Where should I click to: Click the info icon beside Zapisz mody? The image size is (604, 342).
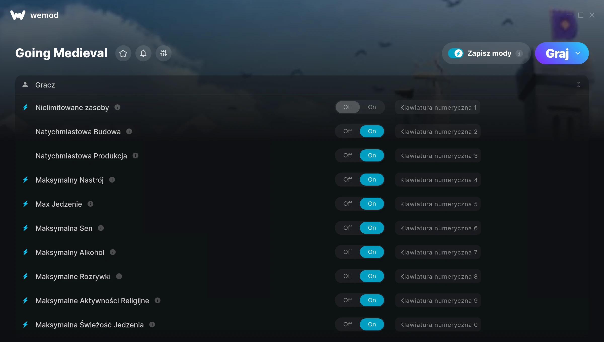click(519, 54)
